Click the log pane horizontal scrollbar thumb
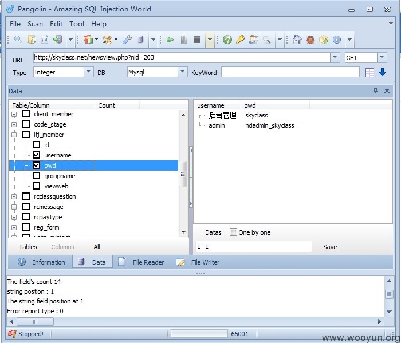Image resolution: width=401 pixels, height=343 pixels. [x=36, y=321]
